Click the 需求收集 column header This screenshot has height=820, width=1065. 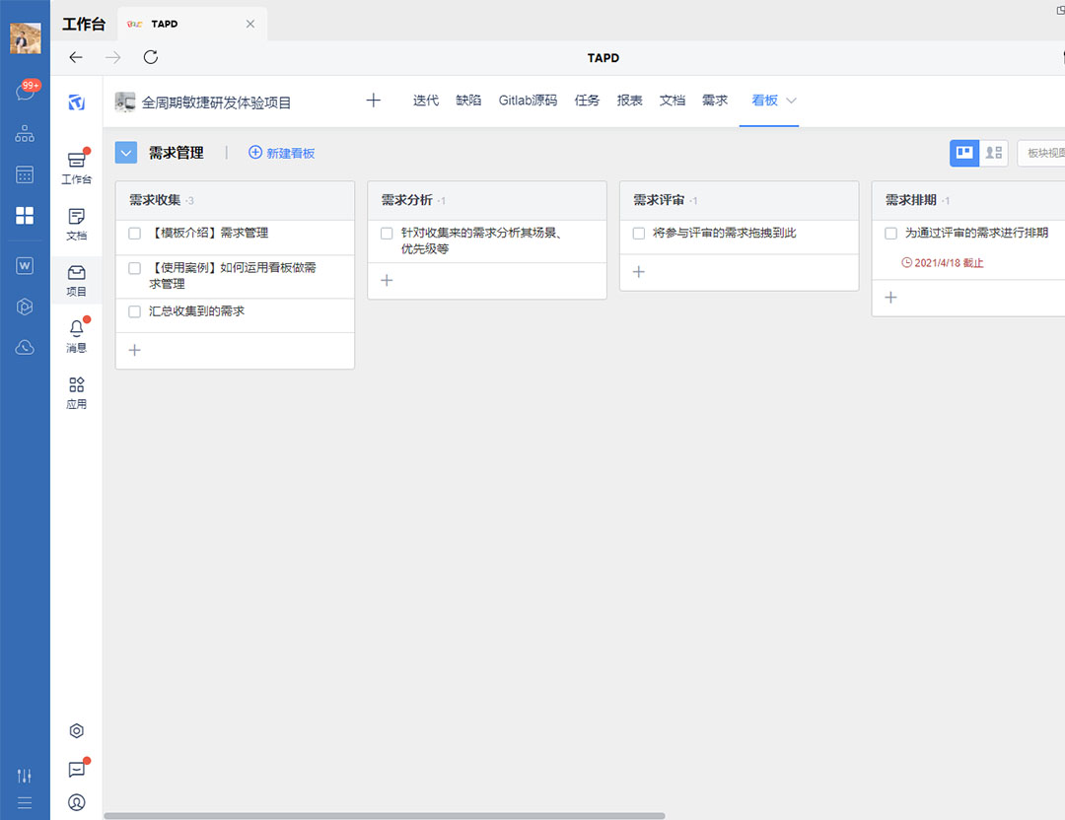[235, 200]
